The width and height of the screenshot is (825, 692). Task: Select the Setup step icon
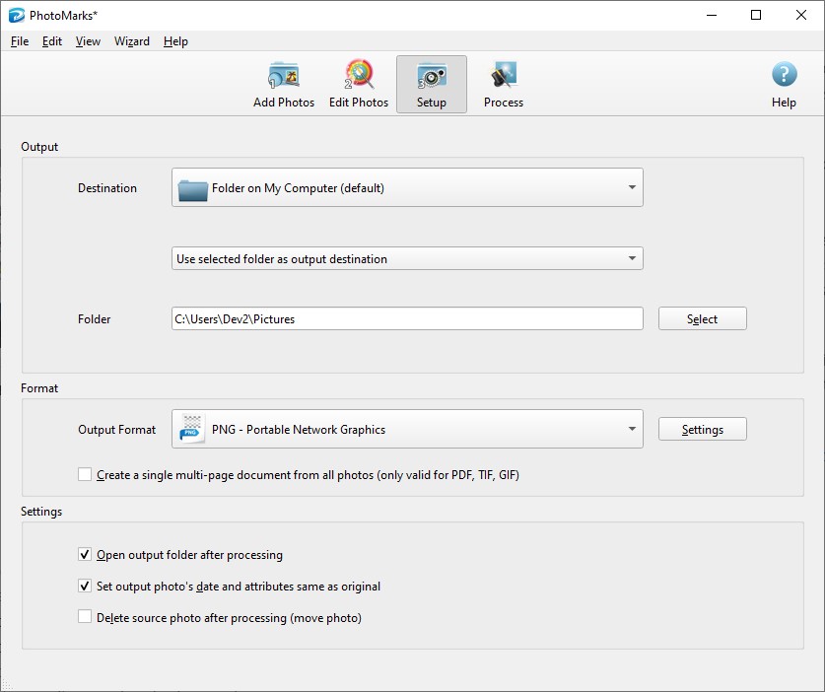coord(432,77)
